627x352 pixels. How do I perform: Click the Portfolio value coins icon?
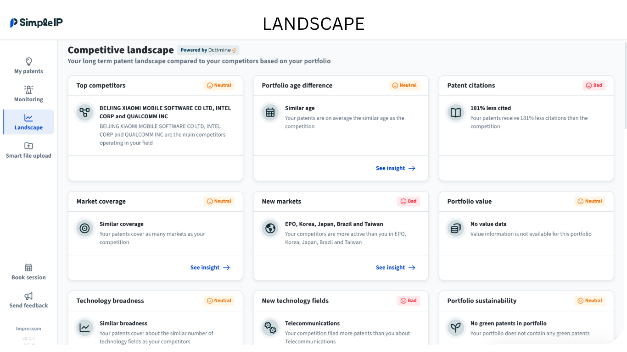[455, 228]
